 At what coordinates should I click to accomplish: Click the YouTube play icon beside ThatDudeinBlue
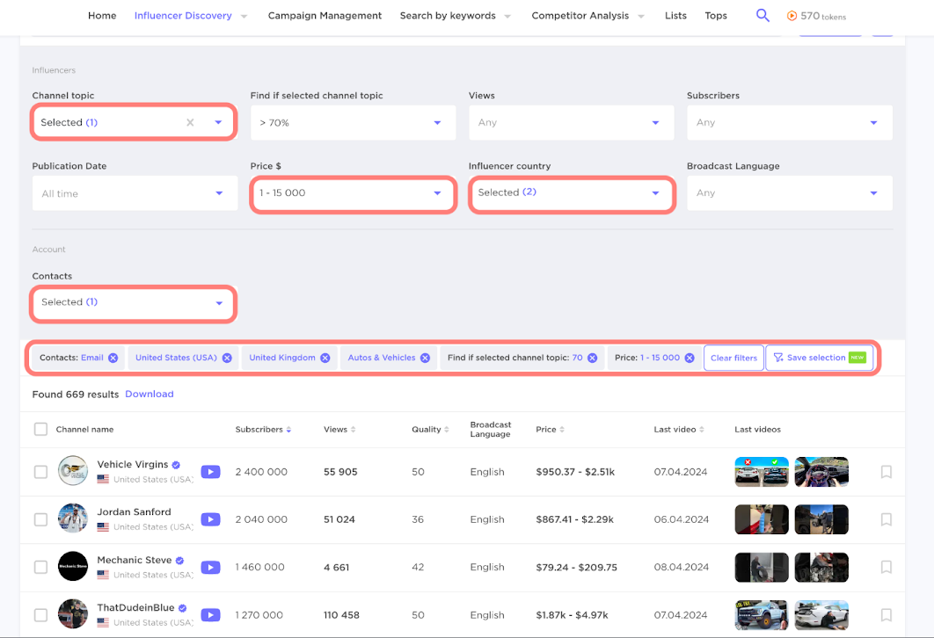click(210, 614)
